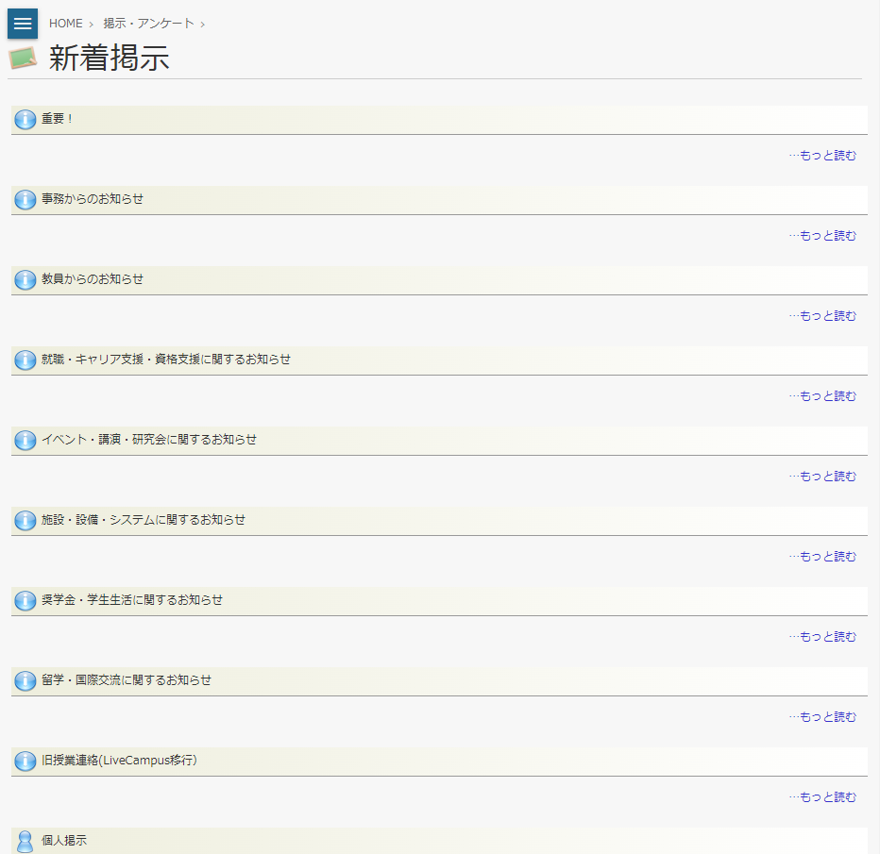This screenshot has height=854, width=880.
Task: Select 留学・国際交流に関するお知らせ heading
Action: pyautogui.click(x=127, y=679)
